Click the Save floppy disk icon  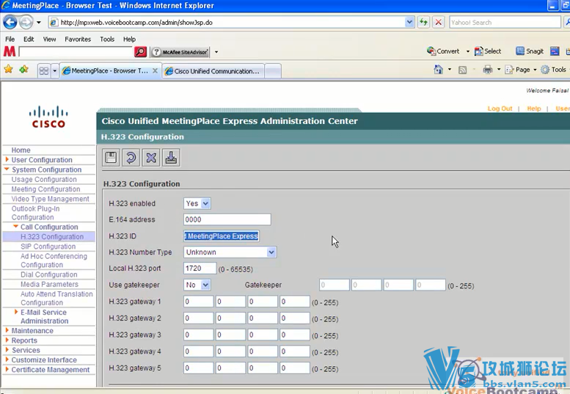pos(111,158)
